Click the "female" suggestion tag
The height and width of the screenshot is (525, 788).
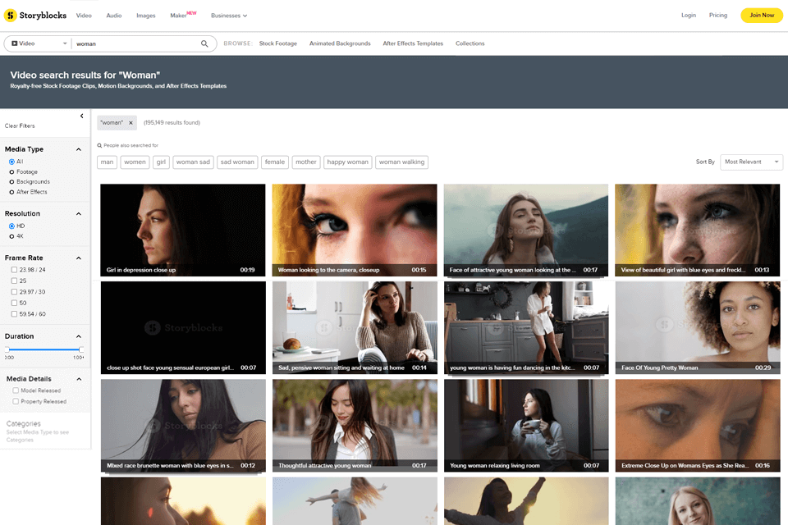click(275, 162)
